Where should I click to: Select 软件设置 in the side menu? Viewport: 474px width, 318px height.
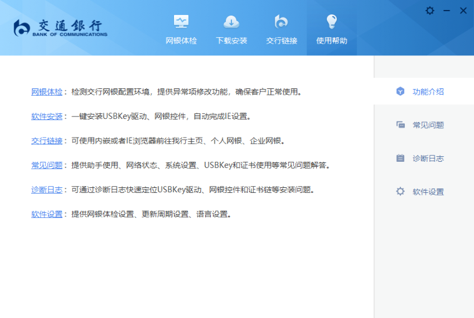428,192
